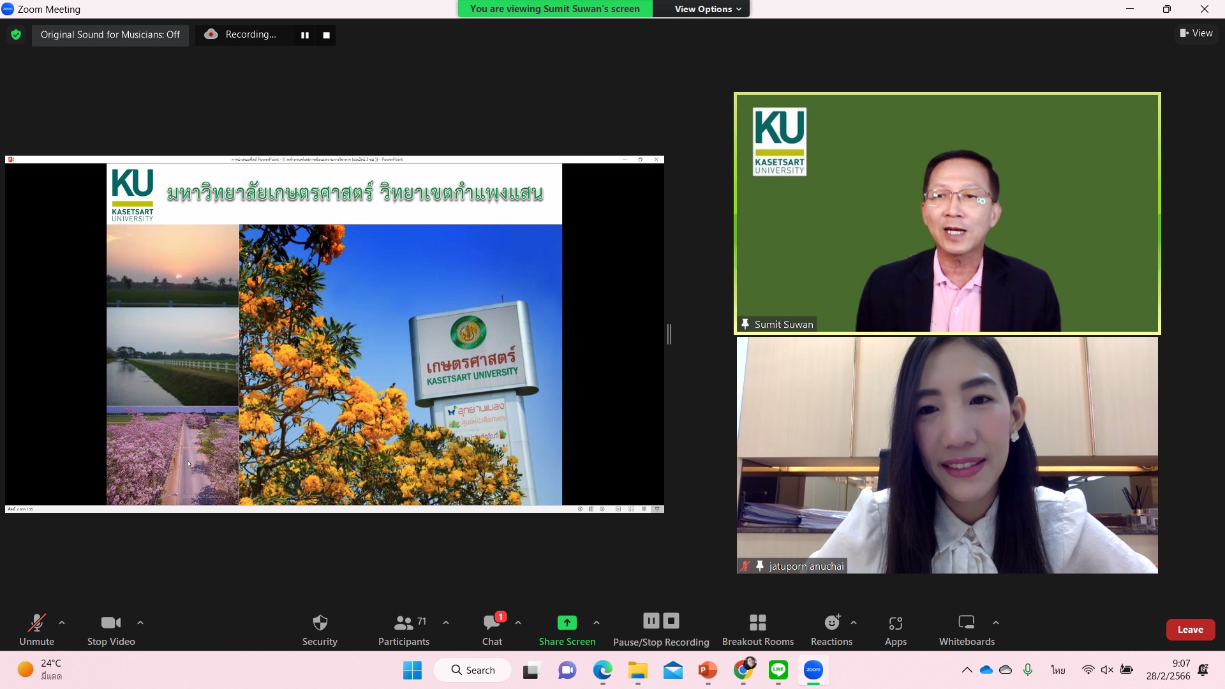Open the Apps panel
This screenshot has height=689, width=1225.
click(x=895, y=629)
